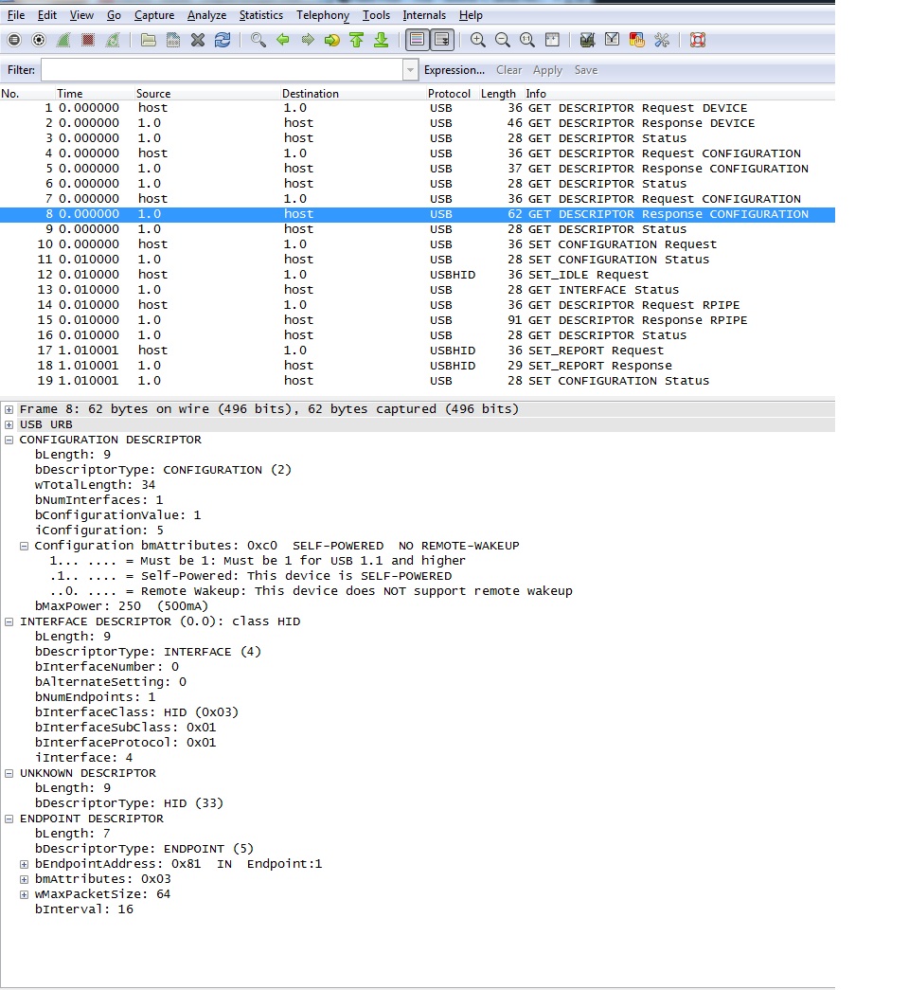Close this capture file (X icon)

pyautogui.click(x=198, y=41)
